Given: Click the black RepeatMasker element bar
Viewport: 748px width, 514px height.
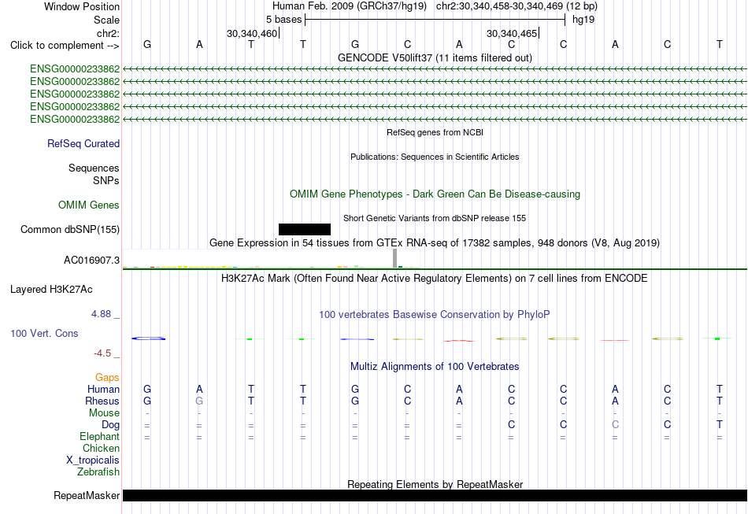Looking at the screenshot, I should [x=435, y=495].
